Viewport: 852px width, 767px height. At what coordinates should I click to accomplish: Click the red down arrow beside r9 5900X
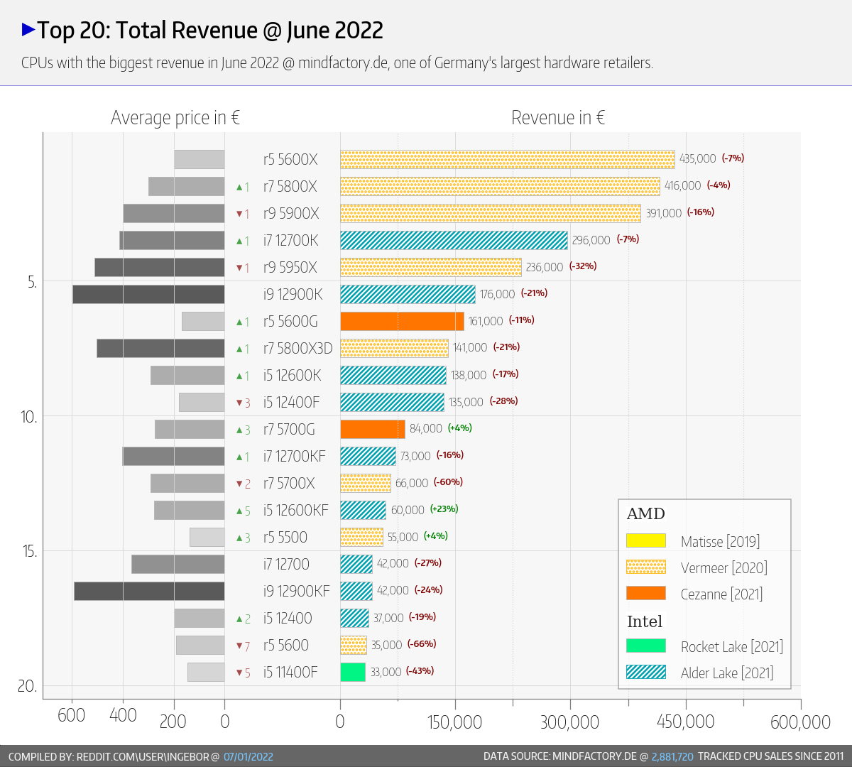click(x=240, y=214)
